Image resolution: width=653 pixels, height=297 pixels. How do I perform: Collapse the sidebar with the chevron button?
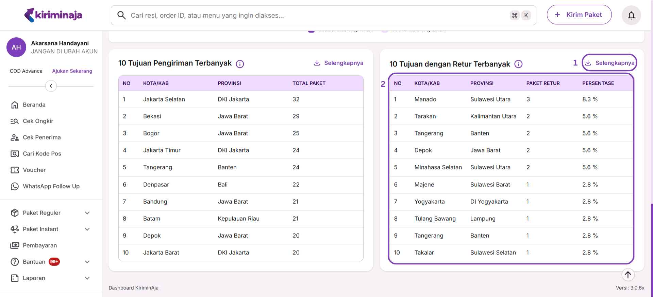[51, 86]
